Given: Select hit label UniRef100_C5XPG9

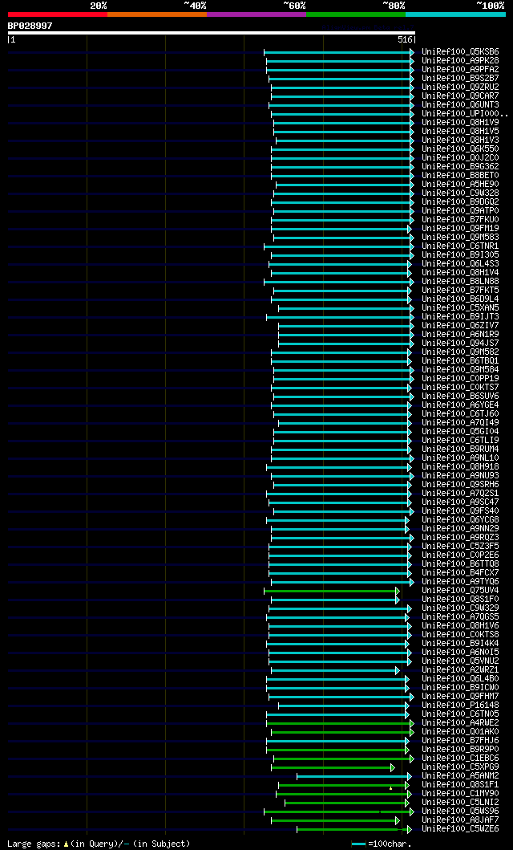Looking at the screenshot, I should click(461, 767).
